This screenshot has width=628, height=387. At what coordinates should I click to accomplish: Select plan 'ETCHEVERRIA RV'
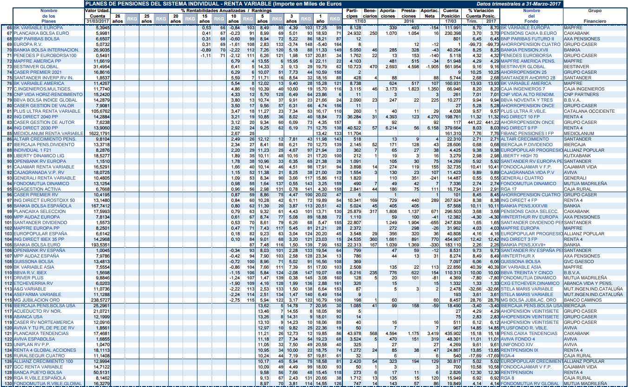(33, 283)
